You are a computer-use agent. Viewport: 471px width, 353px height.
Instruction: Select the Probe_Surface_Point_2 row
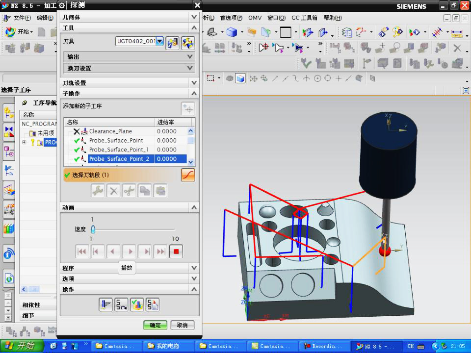pyautogui.click(x=126, y=159)
